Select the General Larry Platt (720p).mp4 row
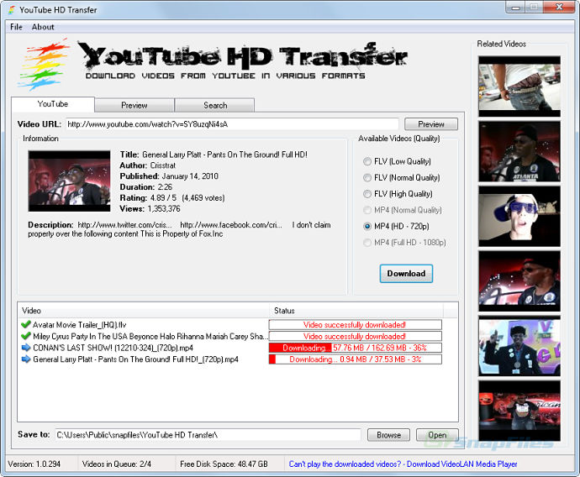580x477 pixels. 231,359
